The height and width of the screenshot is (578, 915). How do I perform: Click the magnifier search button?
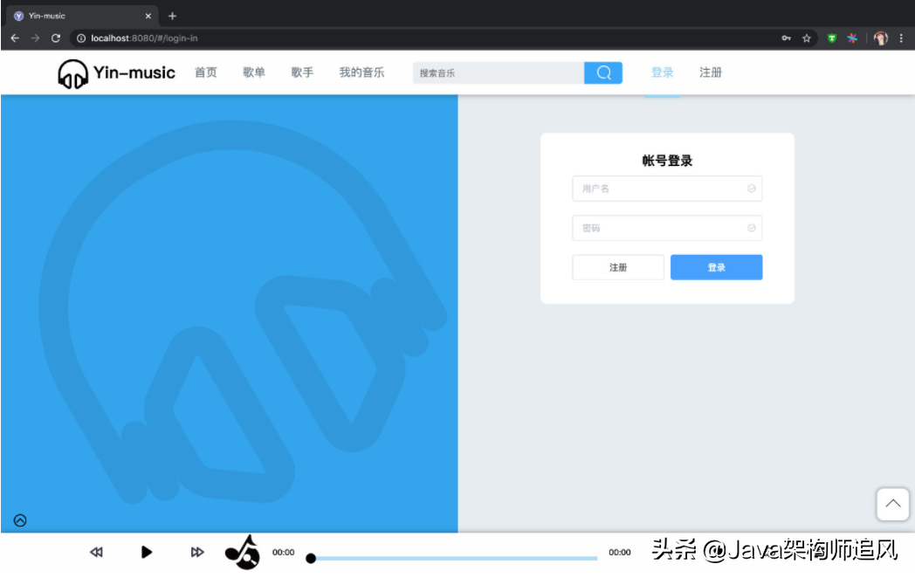[x=603, y=73]
